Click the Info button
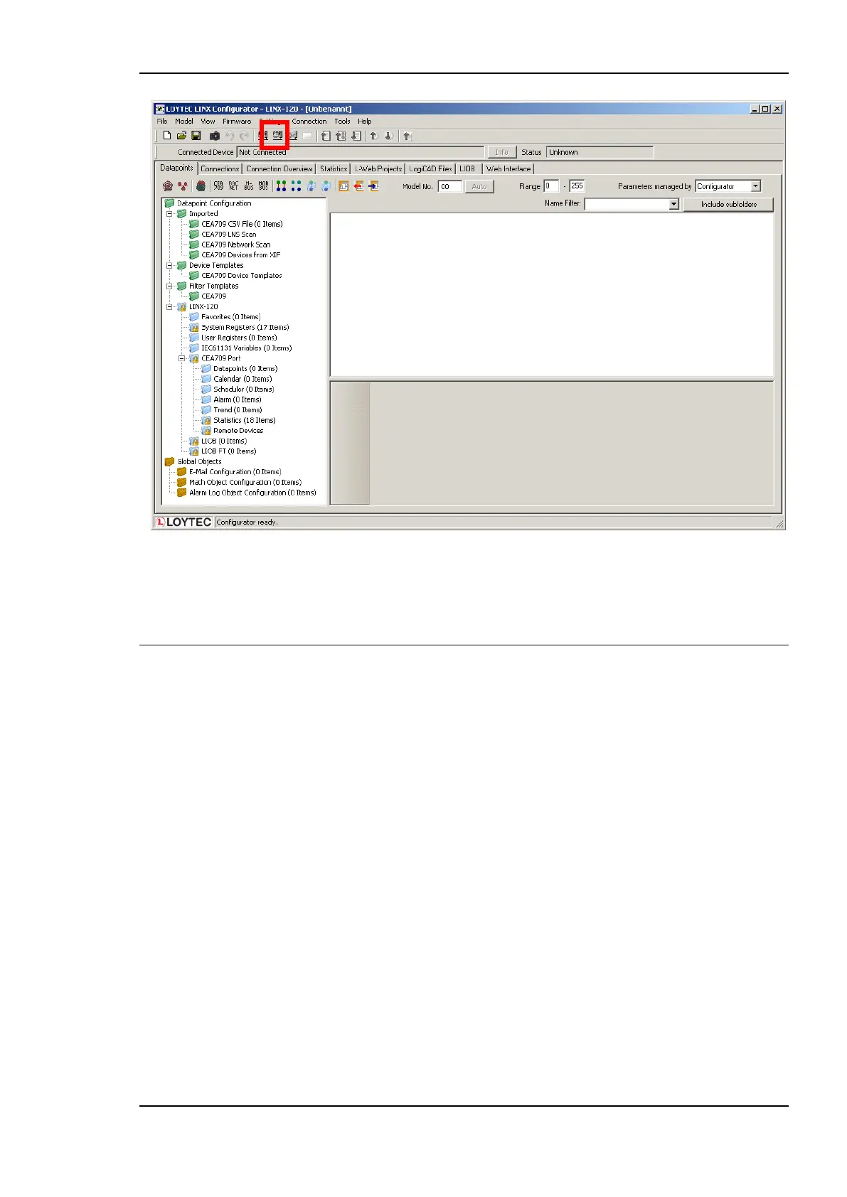 [501, 152]
